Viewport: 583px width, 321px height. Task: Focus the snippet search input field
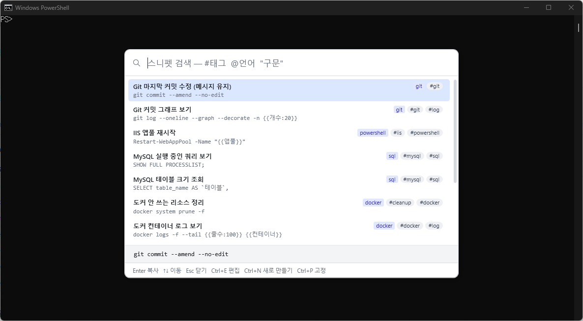click(299, 63)
